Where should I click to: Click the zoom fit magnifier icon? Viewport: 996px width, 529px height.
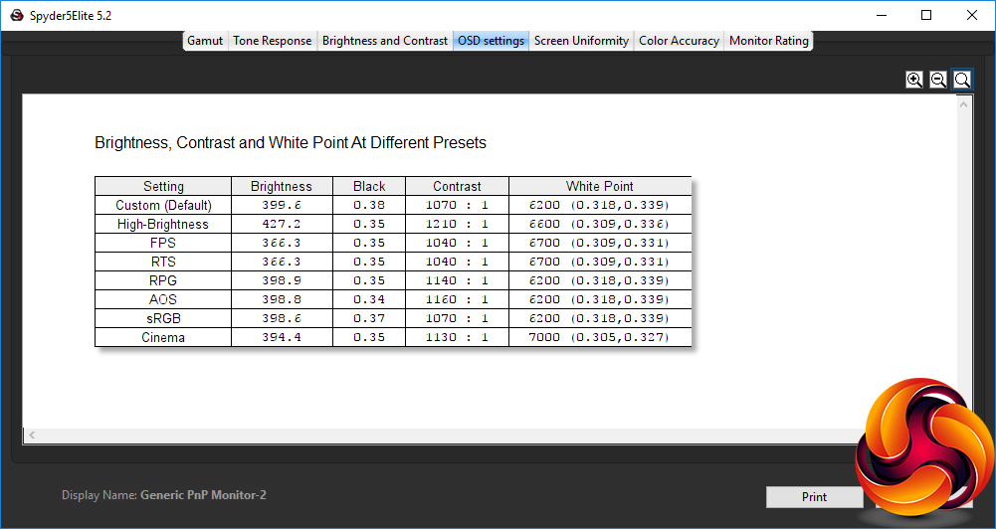(962, 80)
